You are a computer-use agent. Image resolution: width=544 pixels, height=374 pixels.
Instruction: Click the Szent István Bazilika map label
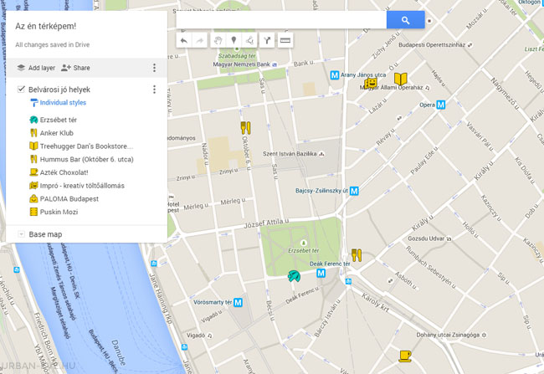coord(290,154)
